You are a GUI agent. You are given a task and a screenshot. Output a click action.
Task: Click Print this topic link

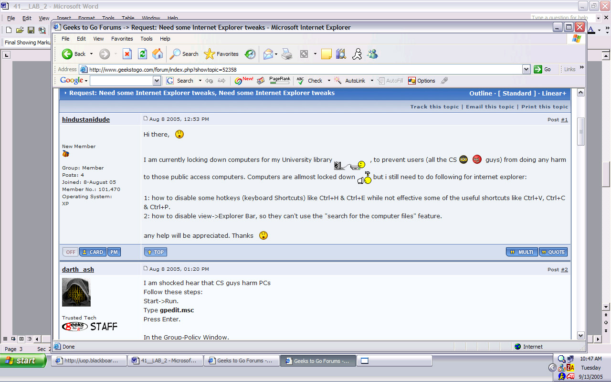pyautogui.click(x=545, y=107)
